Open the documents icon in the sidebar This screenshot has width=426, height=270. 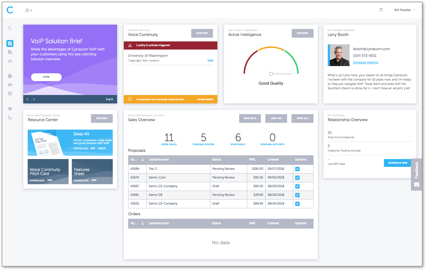point(10,52)
